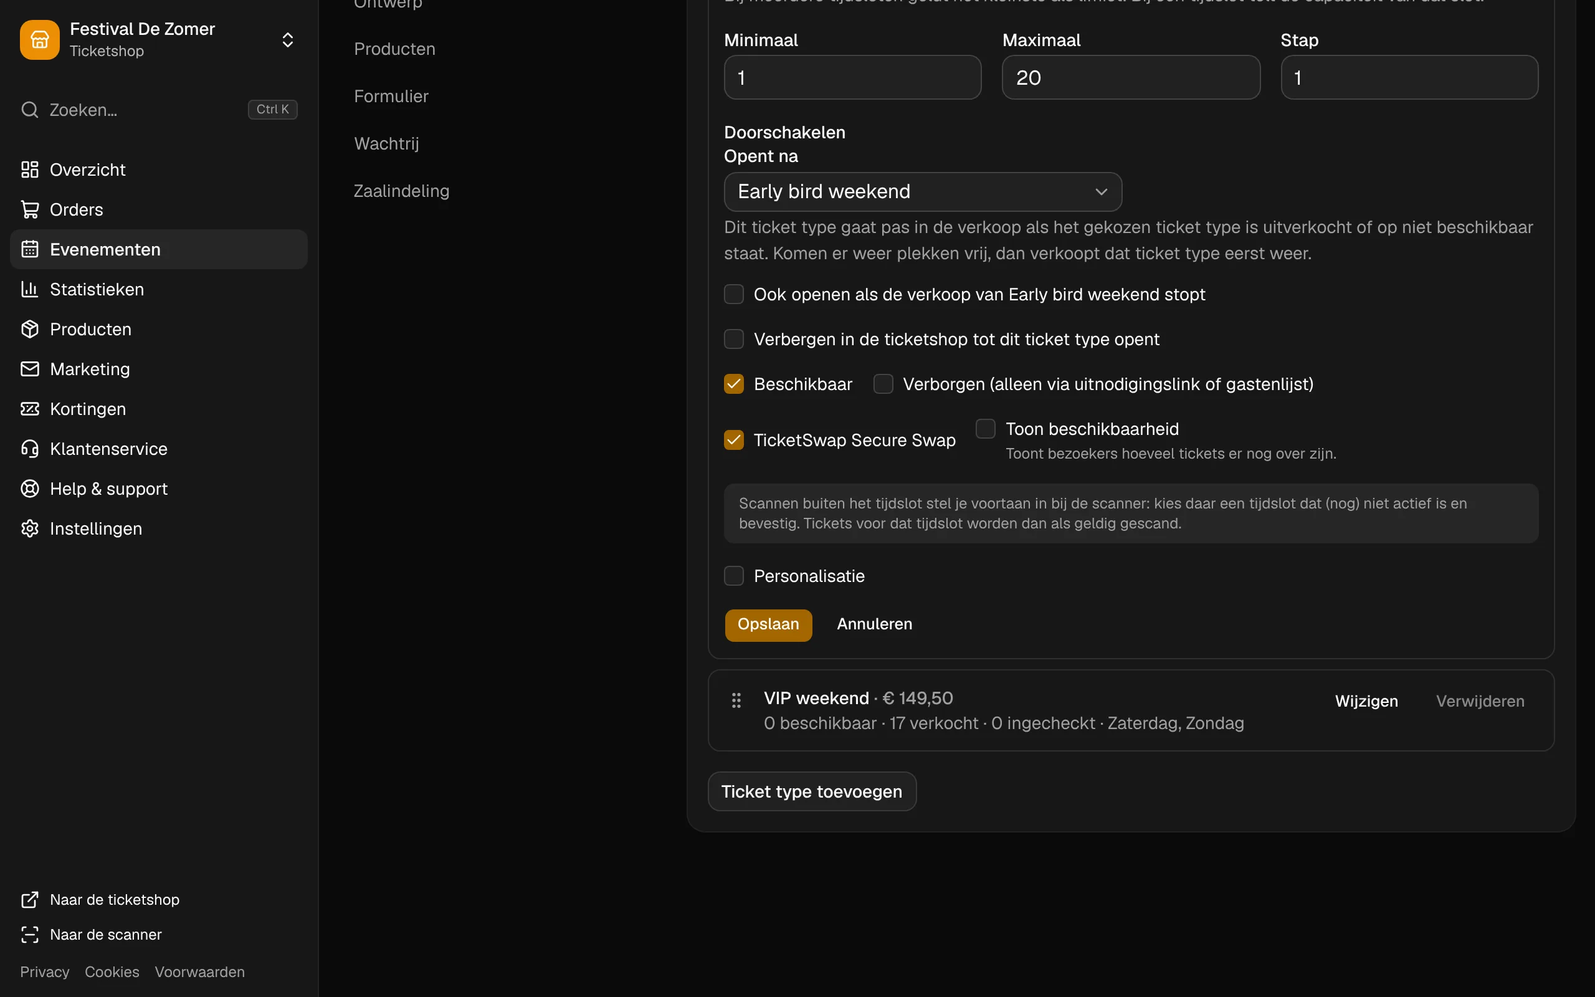Click the Naar de ticketshop external link icon
Screen dimensions: 1595x997
30,899
